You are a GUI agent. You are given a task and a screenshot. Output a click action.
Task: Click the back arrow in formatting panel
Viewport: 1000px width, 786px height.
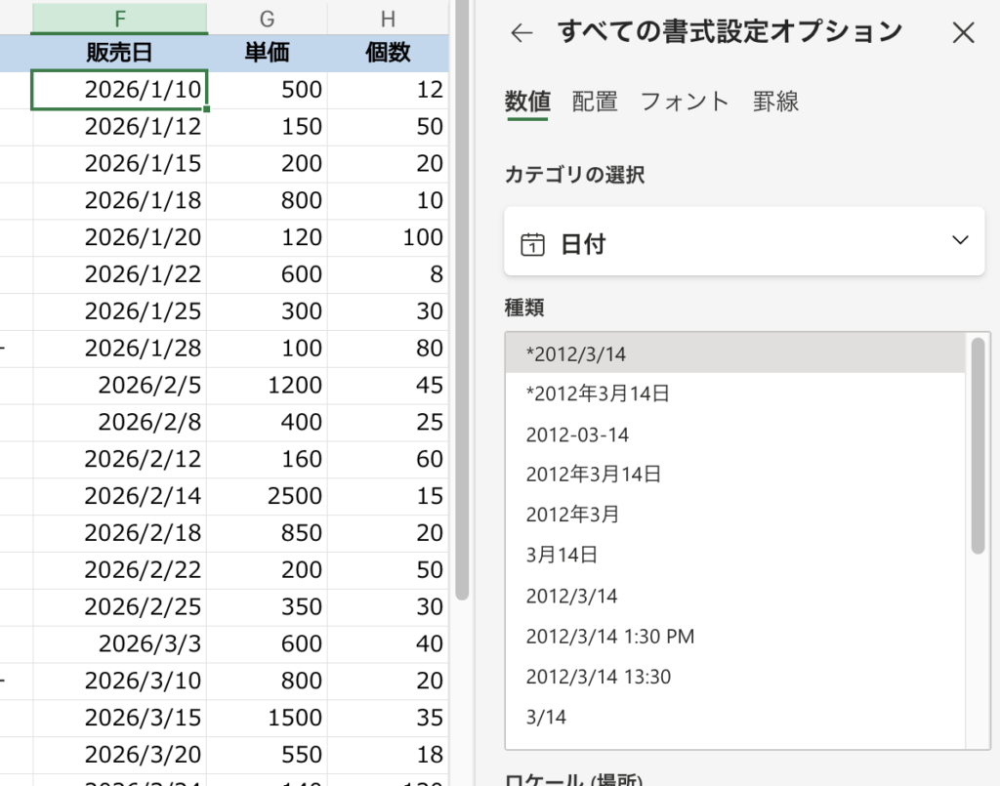(x=522, y=33)
